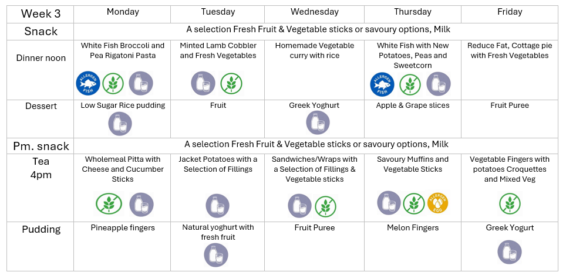566x279 pixels.
Task: Click the gluten icon under Wholemeal Pitta tea
Action: pos(107,204)
